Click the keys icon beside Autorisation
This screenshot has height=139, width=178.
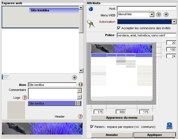pos(91,24)
